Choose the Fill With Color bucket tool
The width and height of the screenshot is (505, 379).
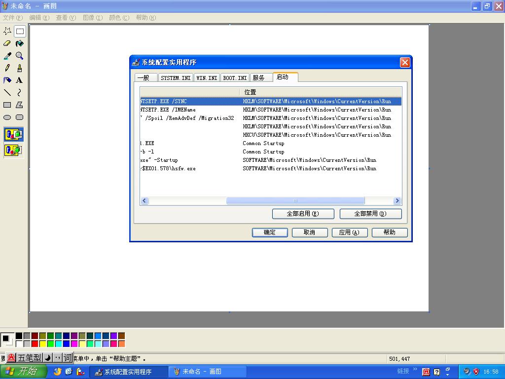pyautogui.click(x=19, y=43)
